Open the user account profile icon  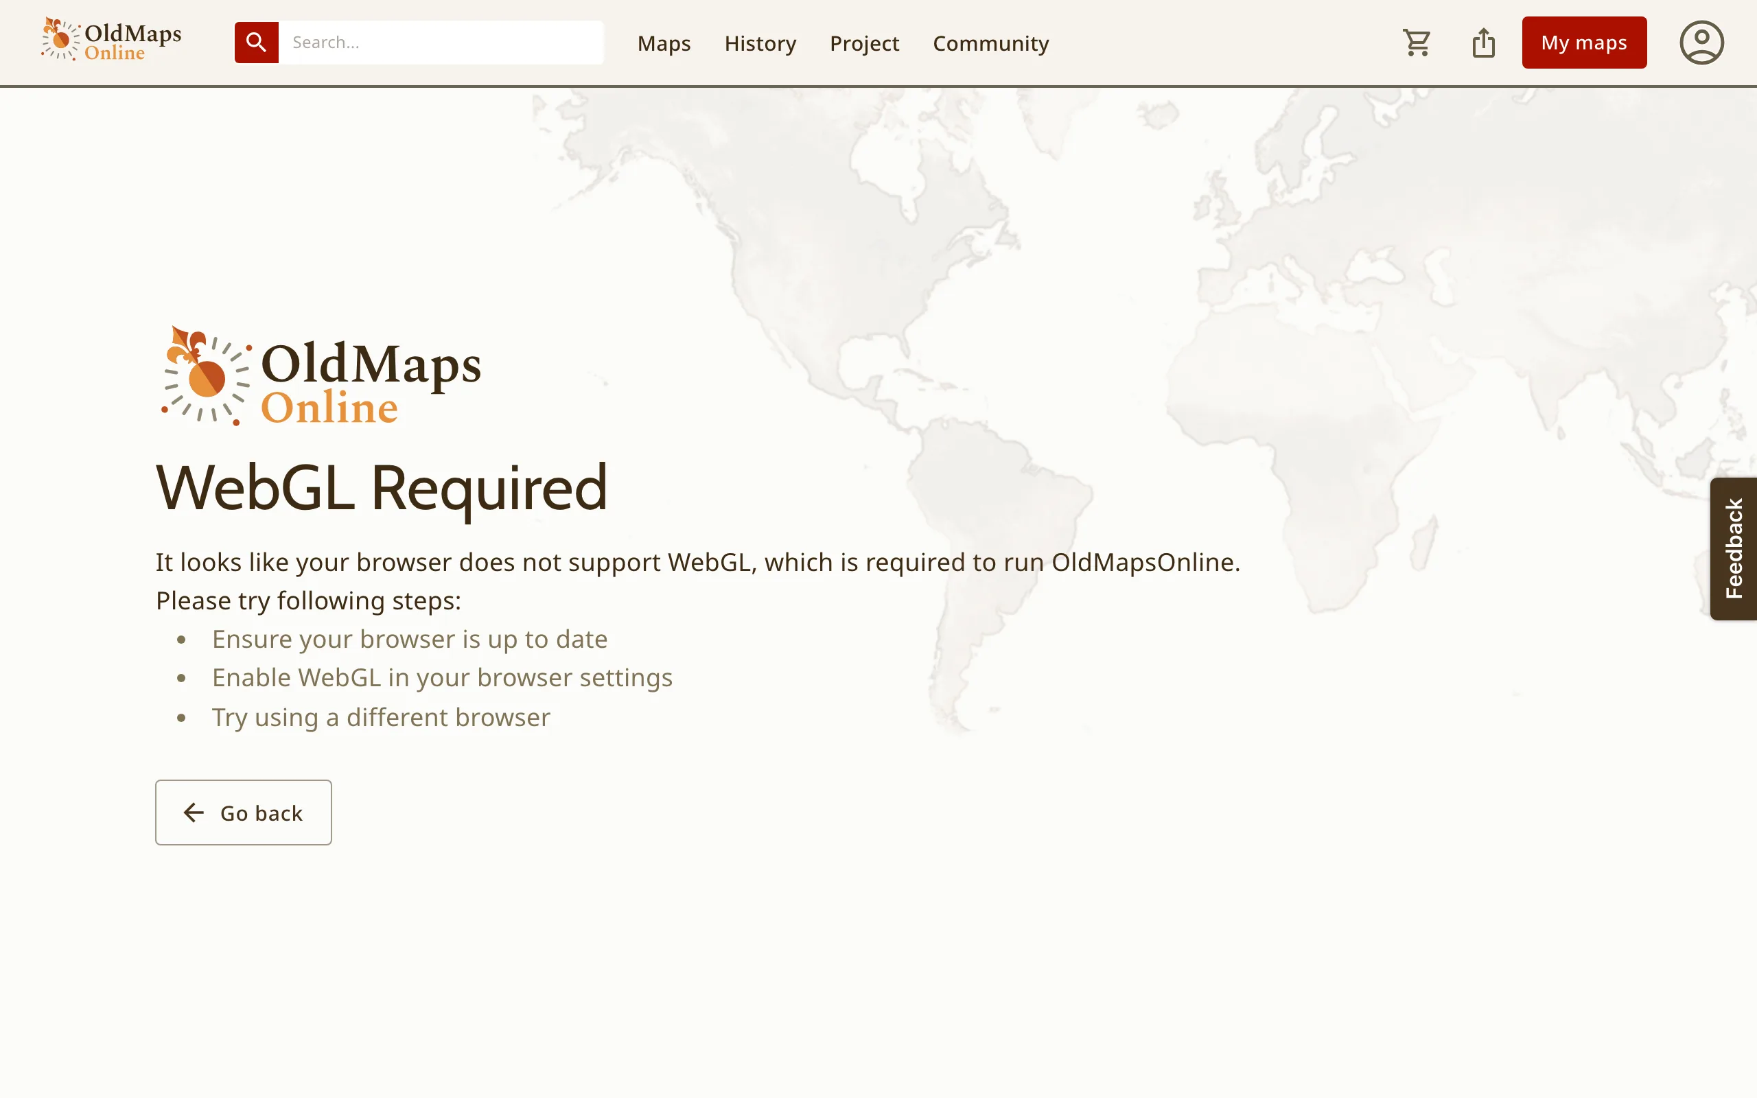pyautogui.click(x=1701, y=42)
